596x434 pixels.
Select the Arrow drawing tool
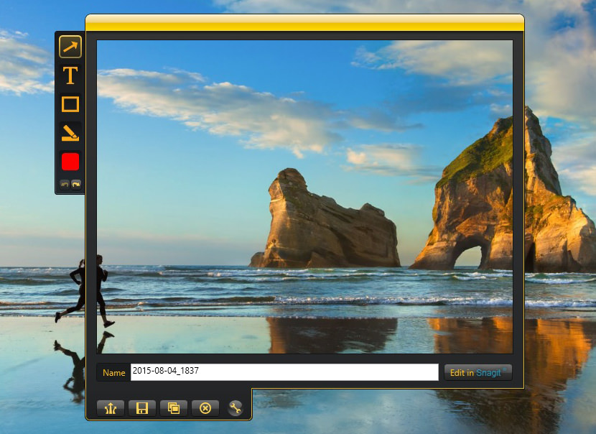(70, 47)
